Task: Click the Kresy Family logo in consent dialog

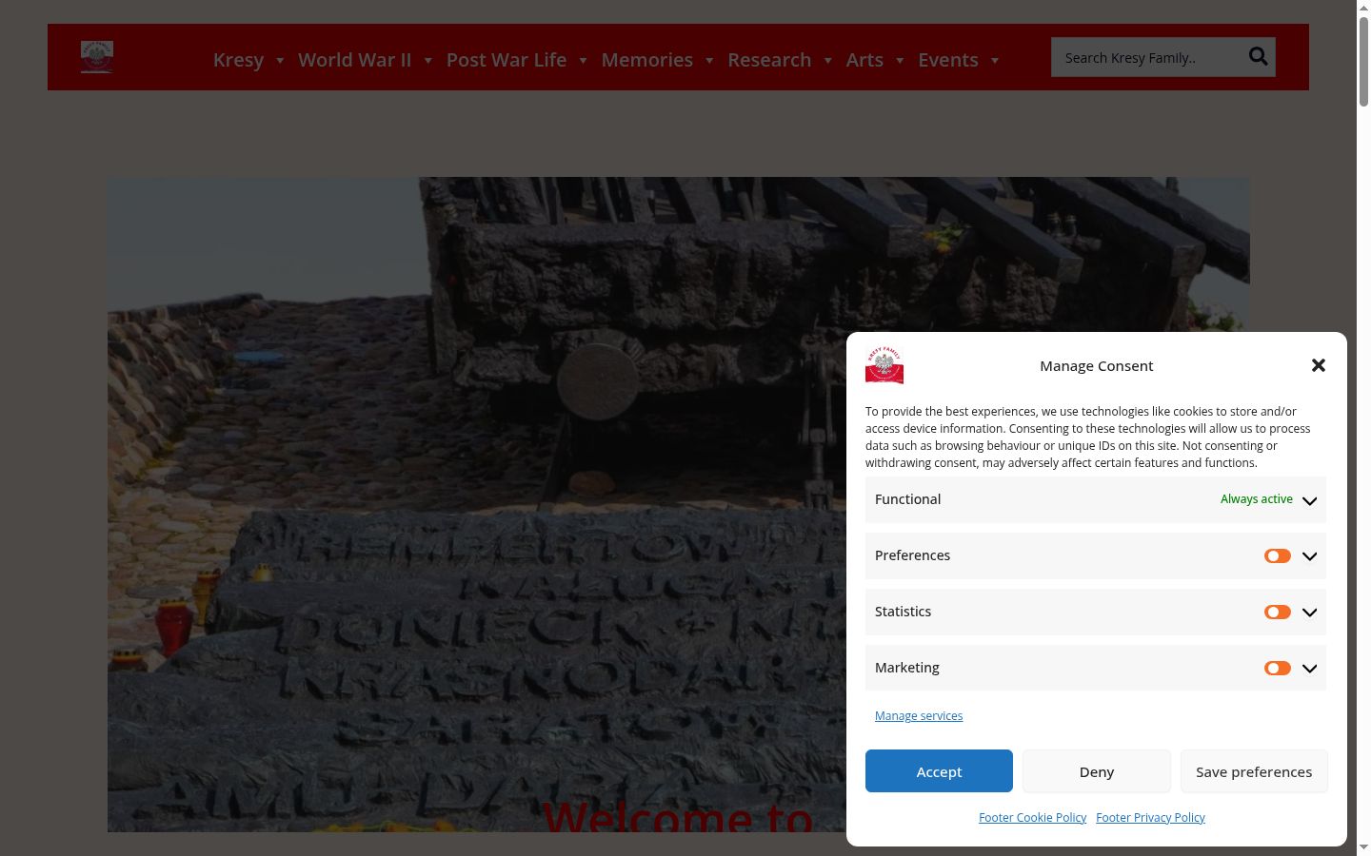Action: point(884,365)
